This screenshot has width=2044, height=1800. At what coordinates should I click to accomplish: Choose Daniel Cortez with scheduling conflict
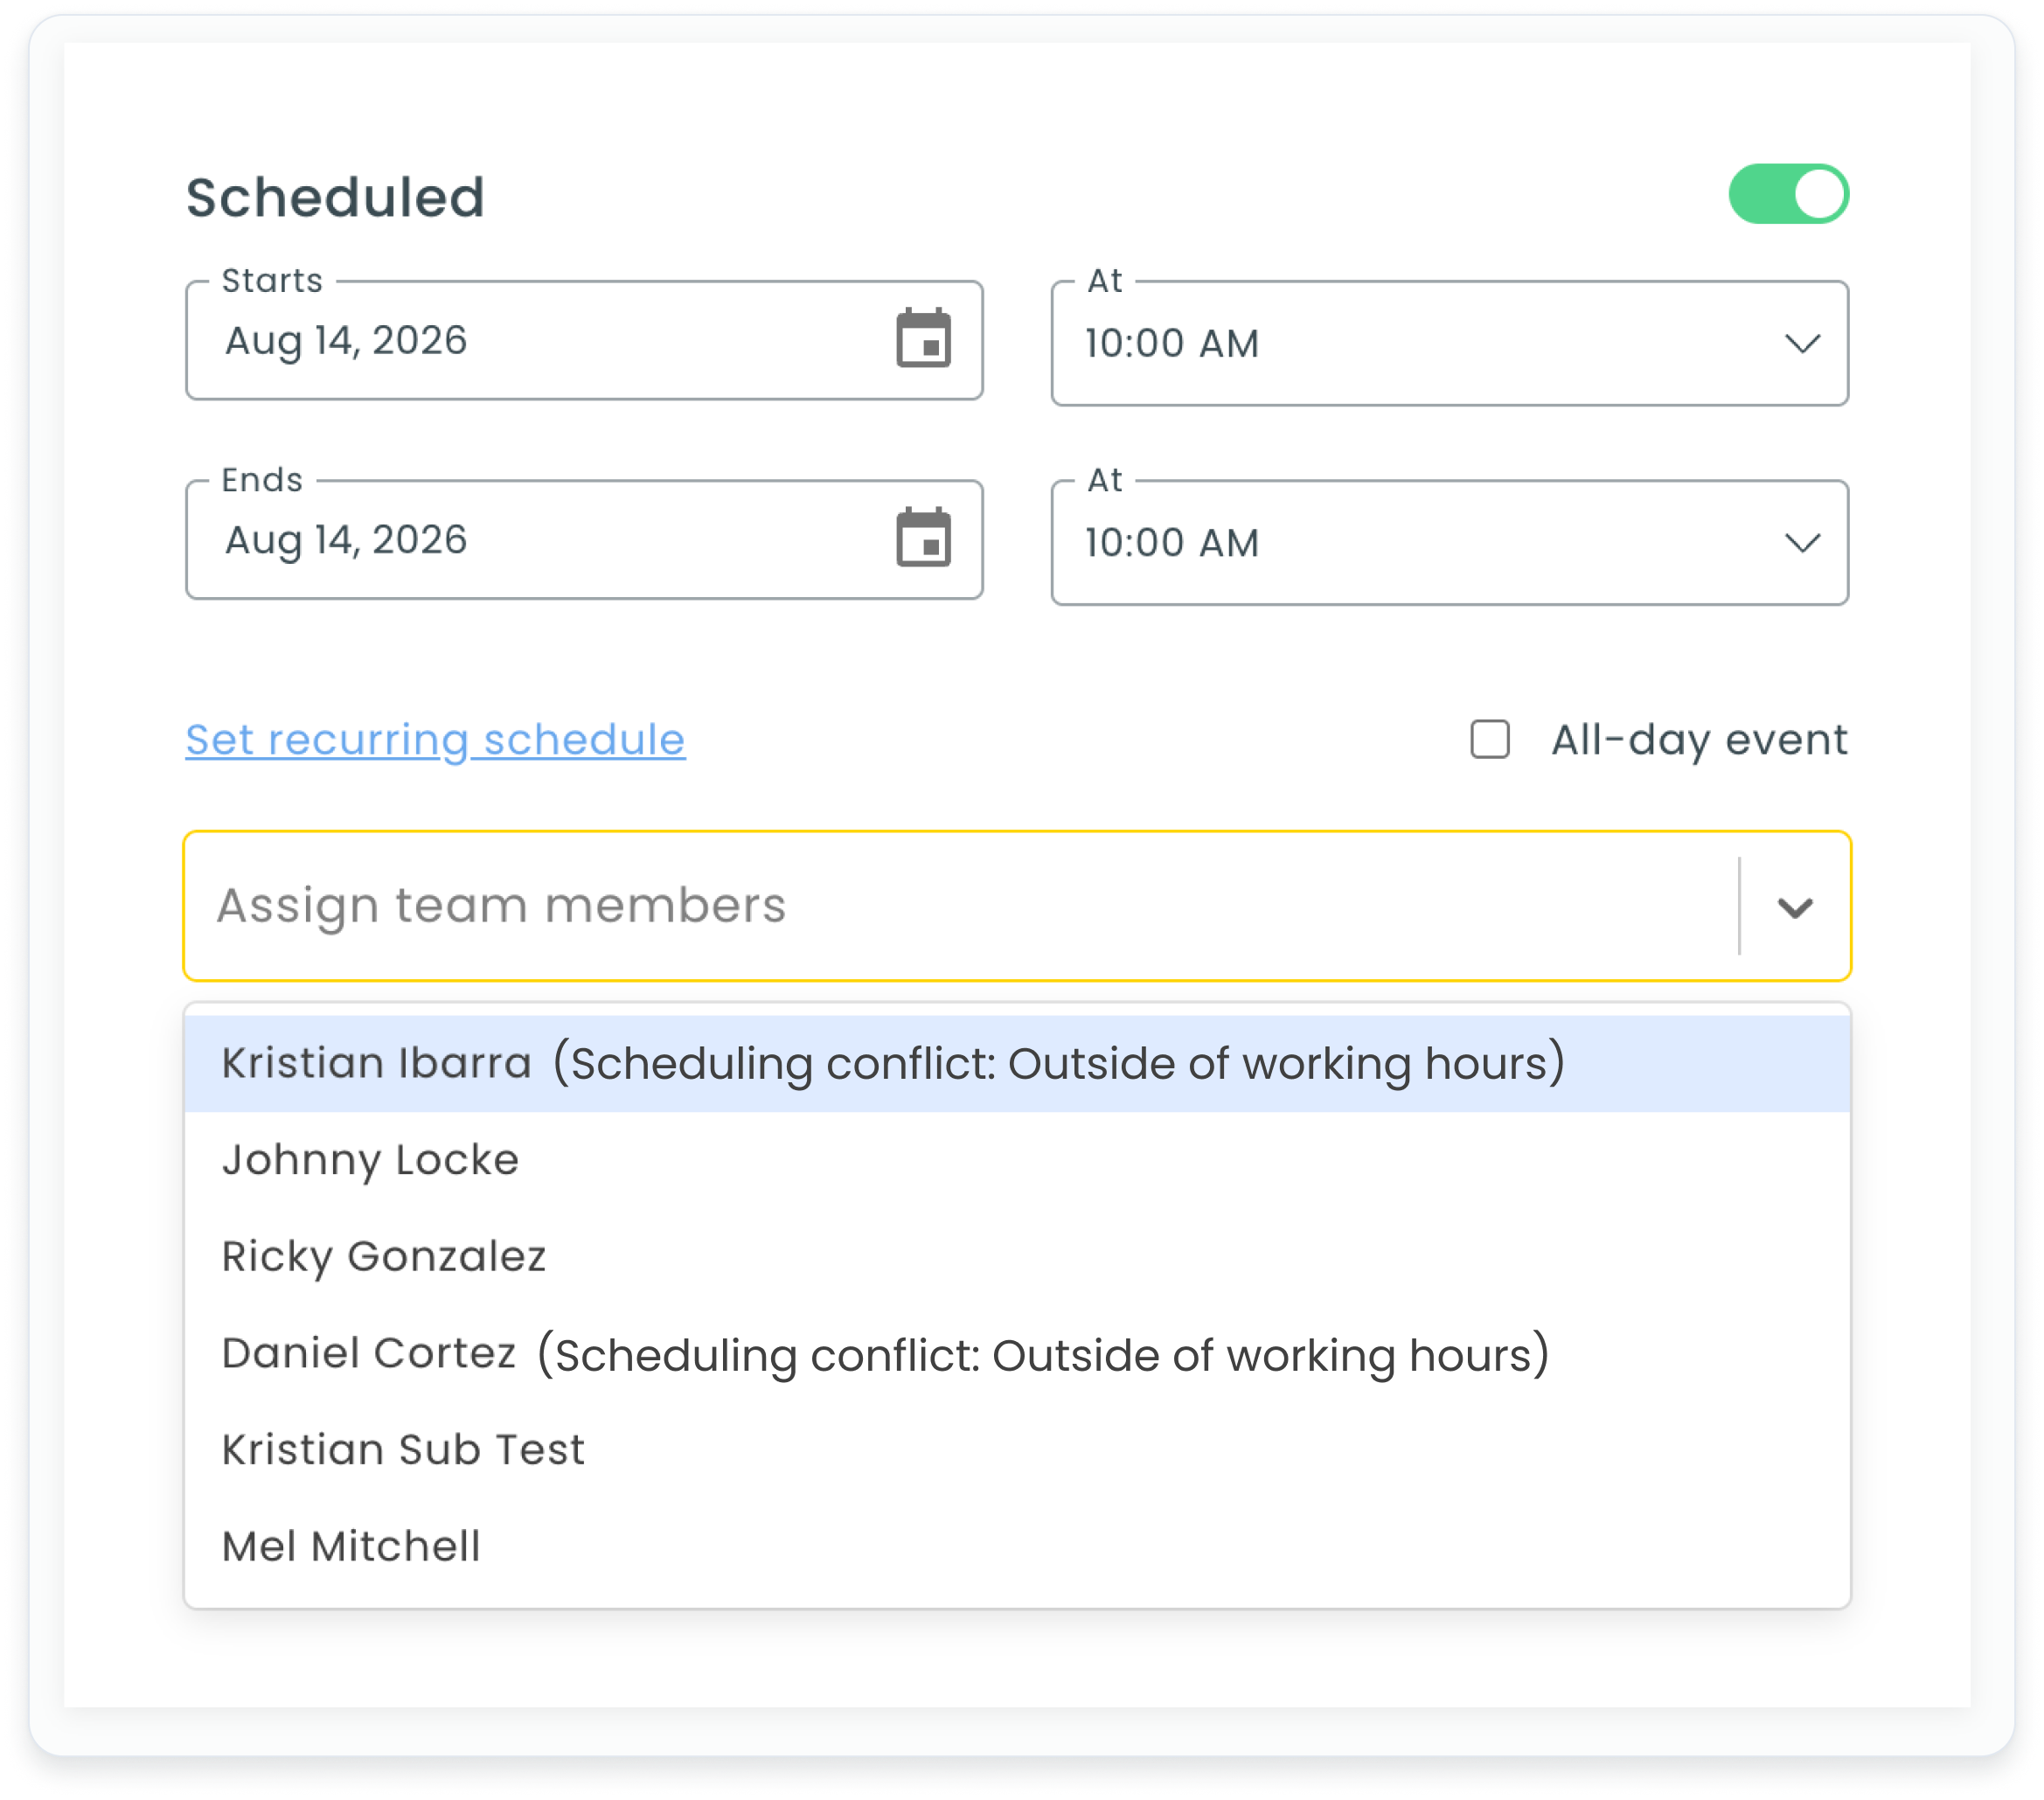point(1017,1354)
